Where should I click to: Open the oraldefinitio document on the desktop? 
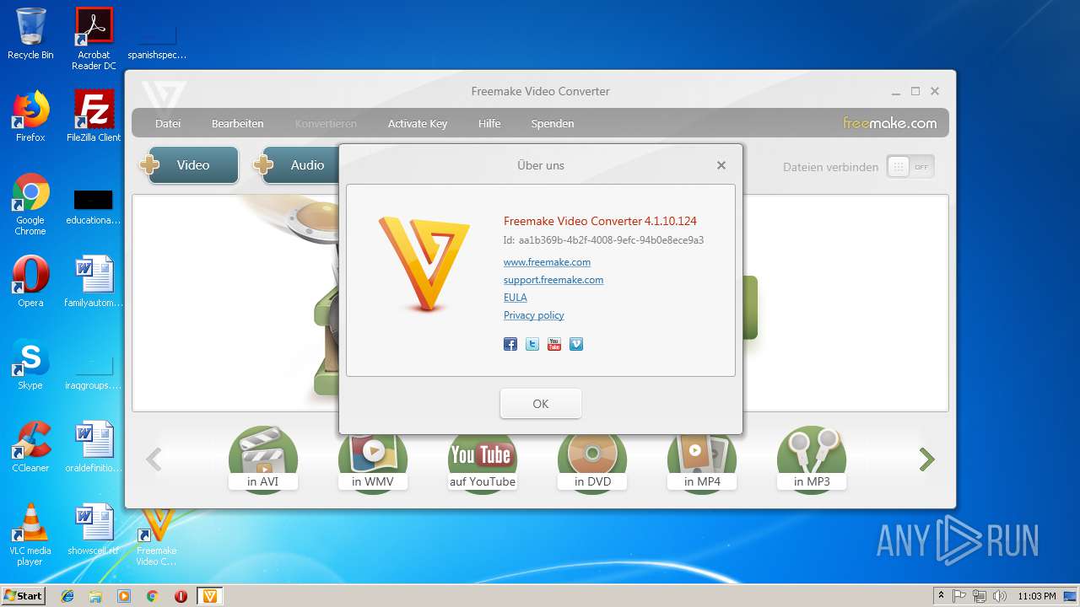pos(94,447)
